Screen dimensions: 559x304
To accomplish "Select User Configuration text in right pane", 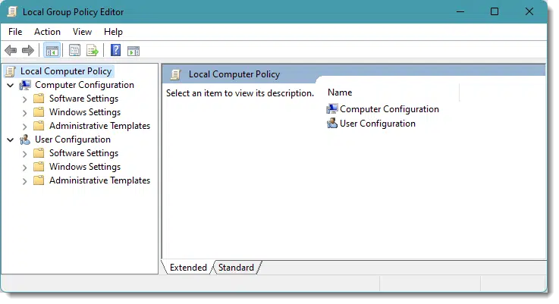I will point(378,124).
